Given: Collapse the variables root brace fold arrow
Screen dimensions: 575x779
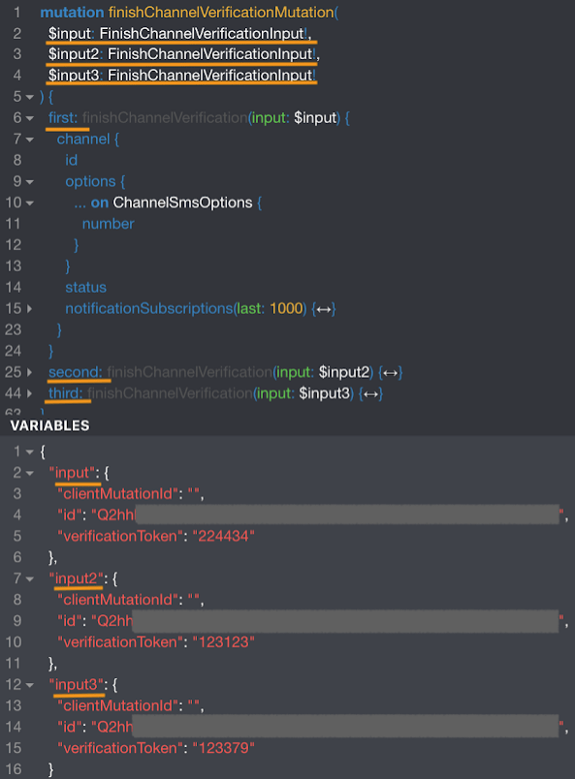Looking at the screenshot, I should (x=29, y=452).
